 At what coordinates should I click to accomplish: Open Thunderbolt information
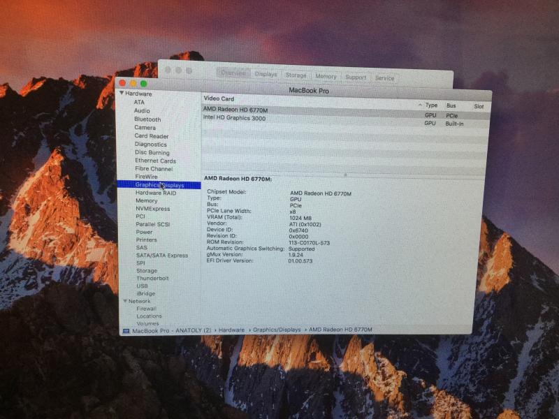(x=152, y=278)
